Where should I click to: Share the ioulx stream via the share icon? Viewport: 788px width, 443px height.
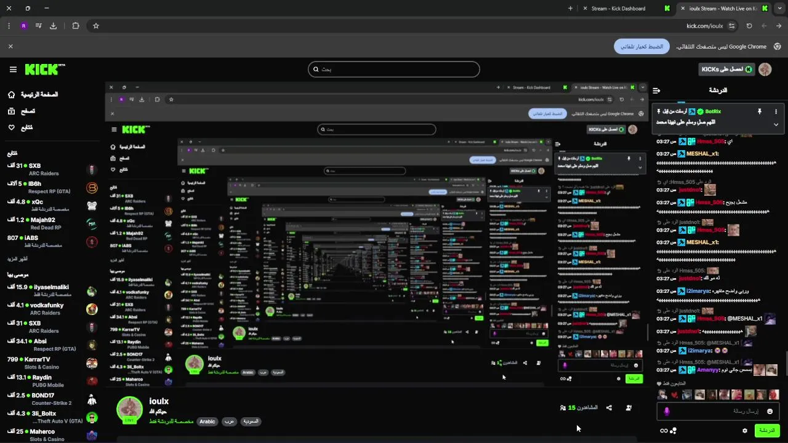click(x=609, y=407)
